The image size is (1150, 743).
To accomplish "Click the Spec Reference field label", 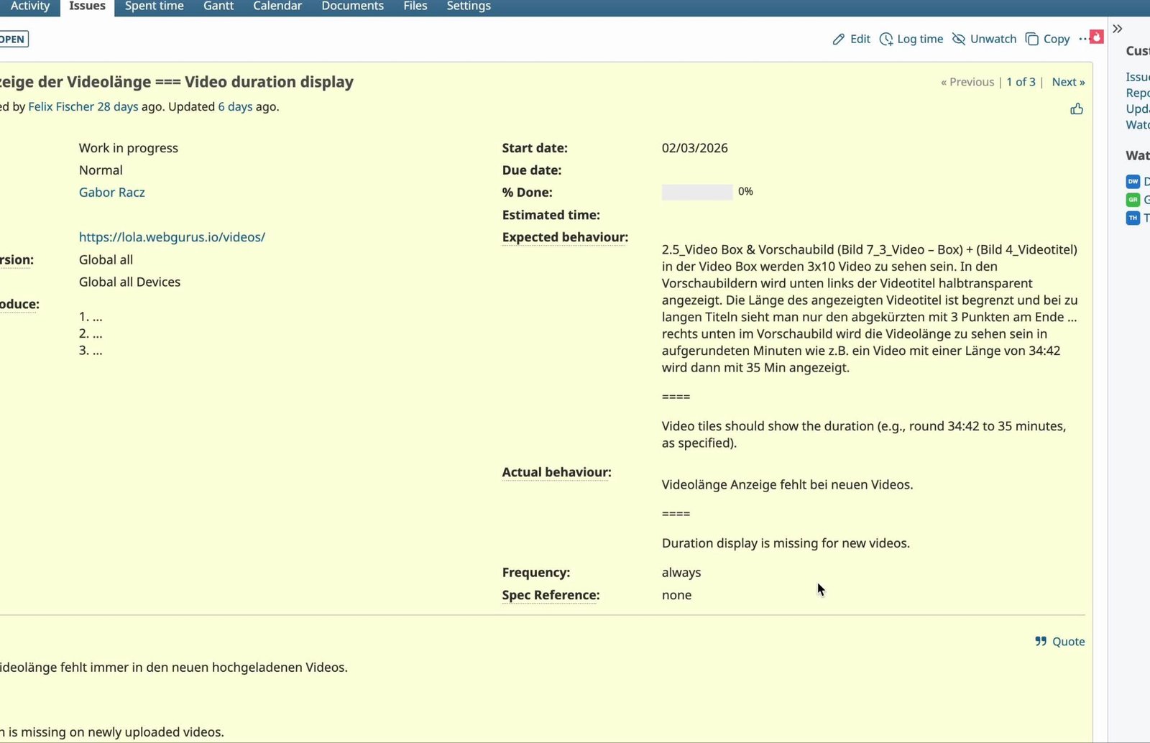I will pyautogui.click(x=551, y=595).
